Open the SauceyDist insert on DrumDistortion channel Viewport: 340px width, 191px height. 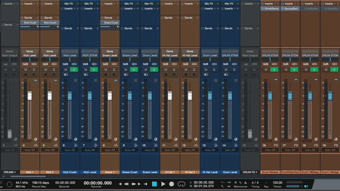point(290,9)
